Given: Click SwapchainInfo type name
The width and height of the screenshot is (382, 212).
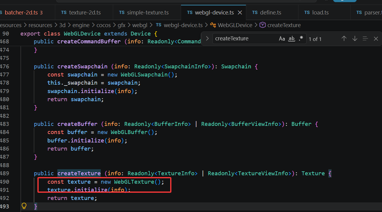Looking at the screenshot, I should (x=186, y=67).
